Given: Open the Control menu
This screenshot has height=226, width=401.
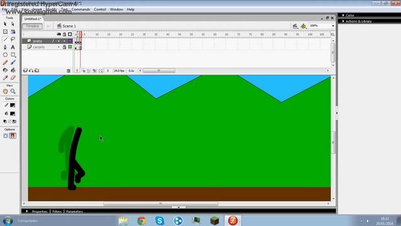Looking at the screenshot, I should 100,9.
